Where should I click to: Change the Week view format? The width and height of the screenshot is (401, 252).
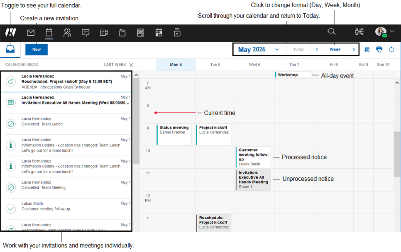pos(335,50)
